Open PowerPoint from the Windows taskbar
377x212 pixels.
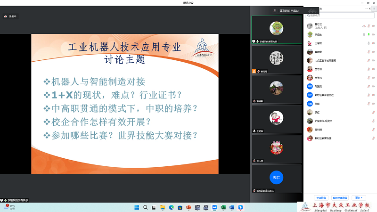pos(188,207)
